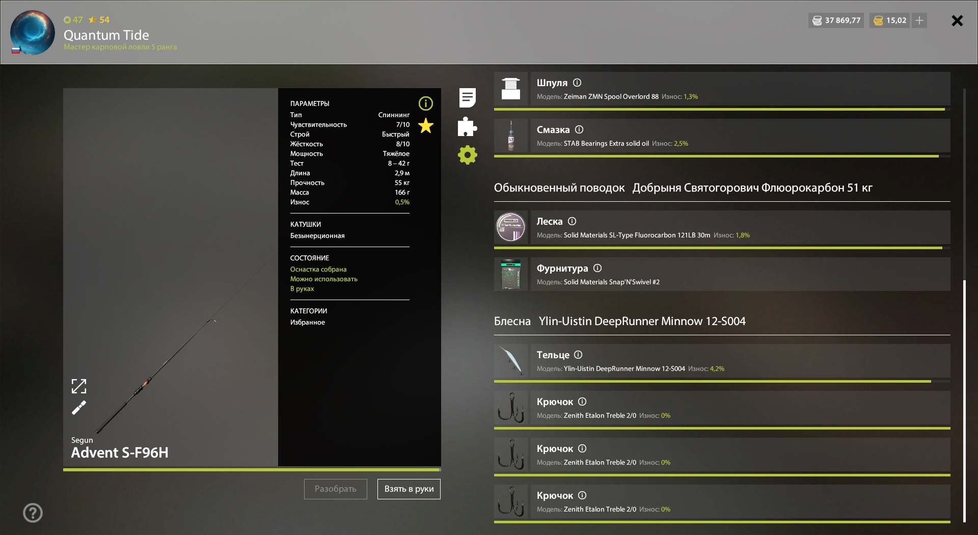This screenshot has height=535, width=978.
Task: Click the Тельце wear progress bar
Action: [x=722, y=381]
